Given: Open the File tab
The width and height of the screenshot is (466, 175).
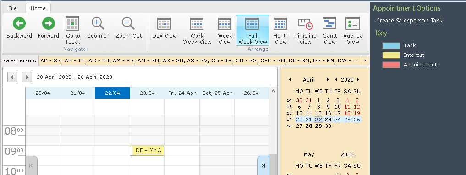Looking at the screenshot, I should tap(12, 8).
